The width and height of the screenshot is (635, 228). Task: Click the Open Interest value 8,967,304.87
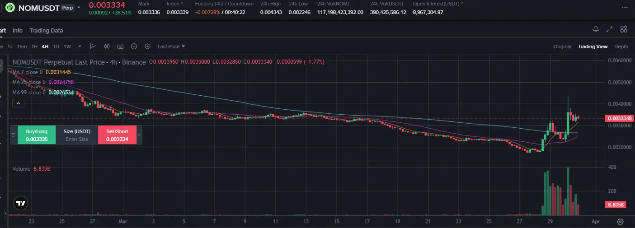[x=428, y=12]
